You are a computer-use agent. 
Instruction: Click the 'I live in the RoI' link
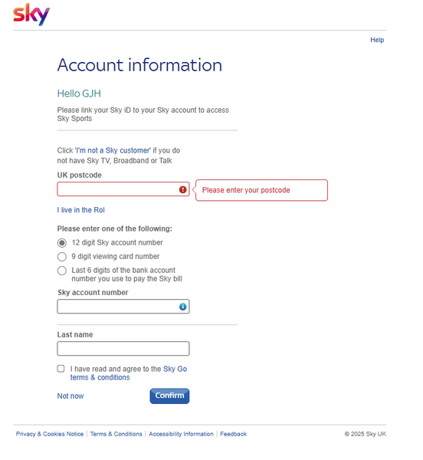[81, 210]
